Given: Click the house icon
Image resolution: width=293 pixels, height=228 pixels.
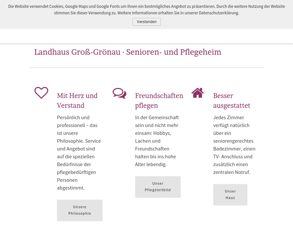Looking at the screenshot, I should pyautogui.click(x=198, y=93).
